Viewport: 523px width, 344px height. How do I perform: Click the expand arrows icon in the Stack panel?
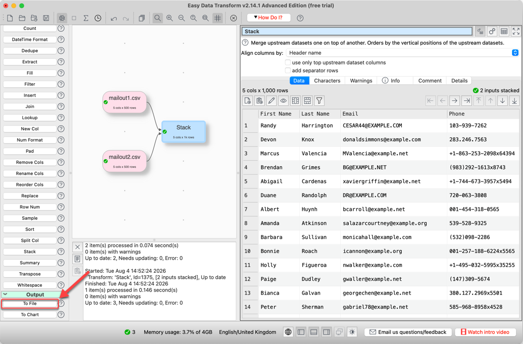pyautogui.click(x=516, y=31)
